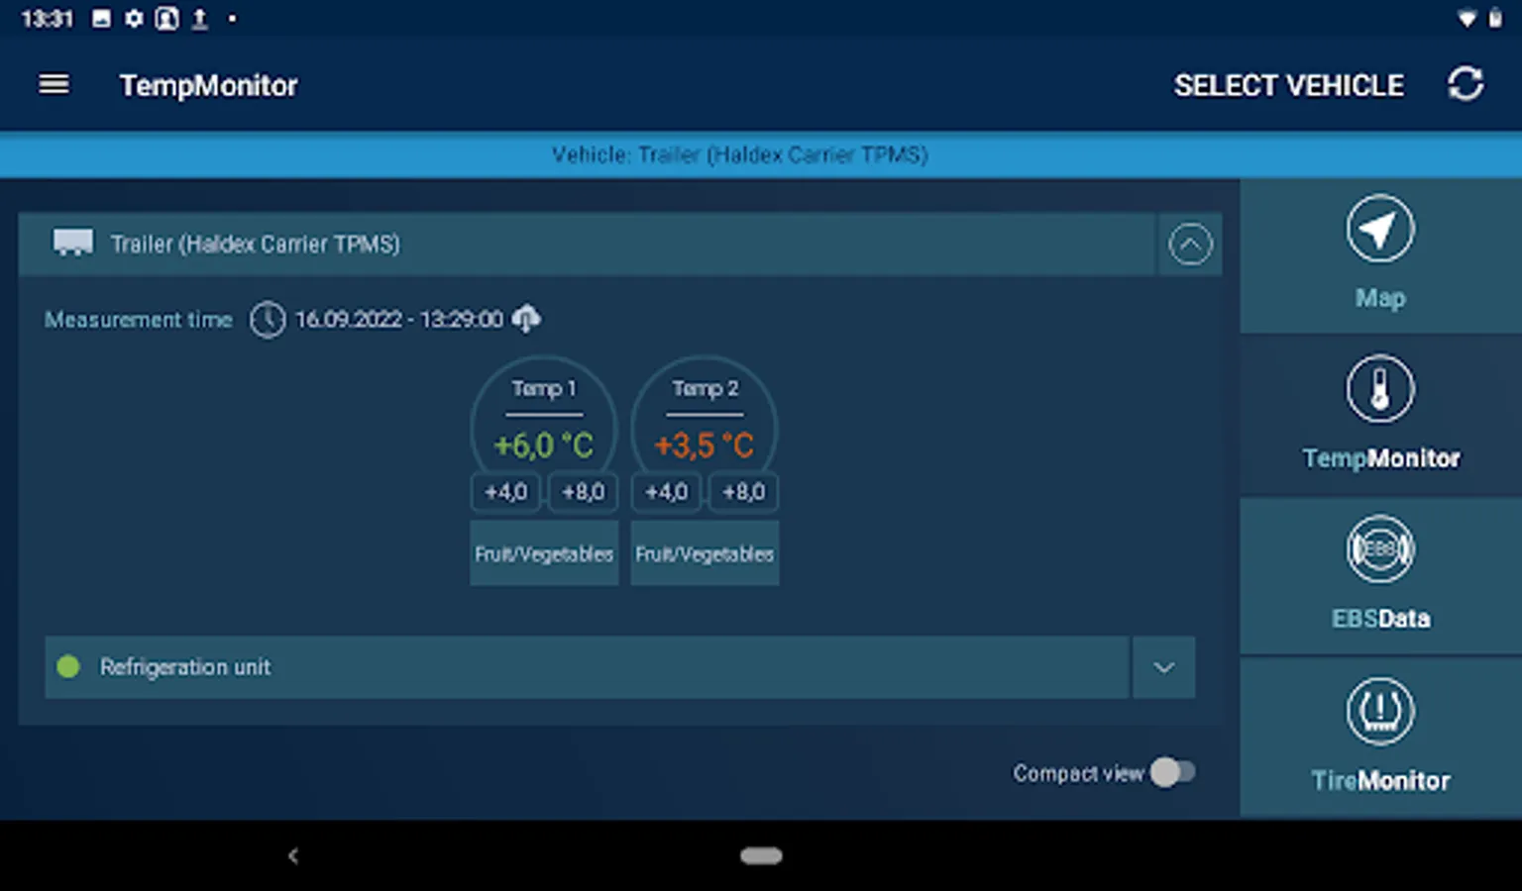The image size is (1522, 891).
Task: Open the Map navigation icon
Action: (x=1380, y=229)
